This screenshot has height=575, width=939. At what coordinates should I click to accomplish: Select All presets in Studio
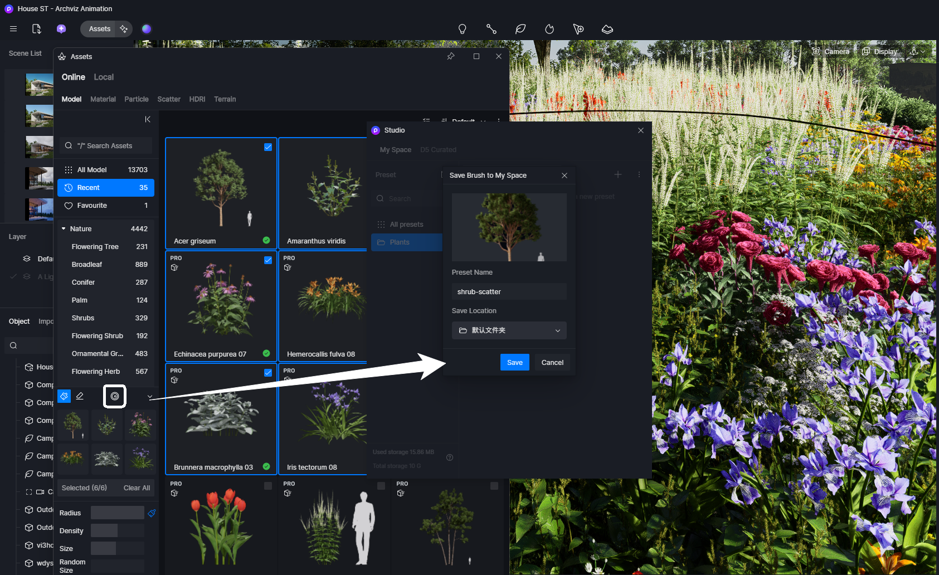pos(407,225)
